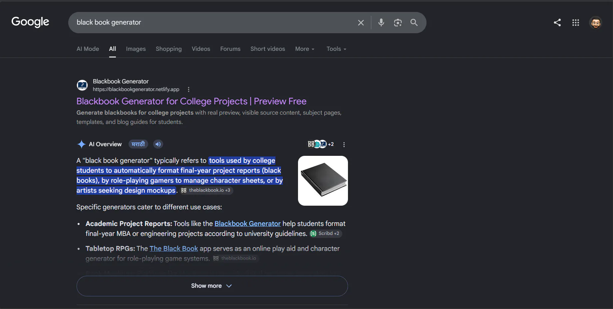The height and width of the screenshot is (309, 613).
Task: Clear the search box text
Action: (361, 23)
